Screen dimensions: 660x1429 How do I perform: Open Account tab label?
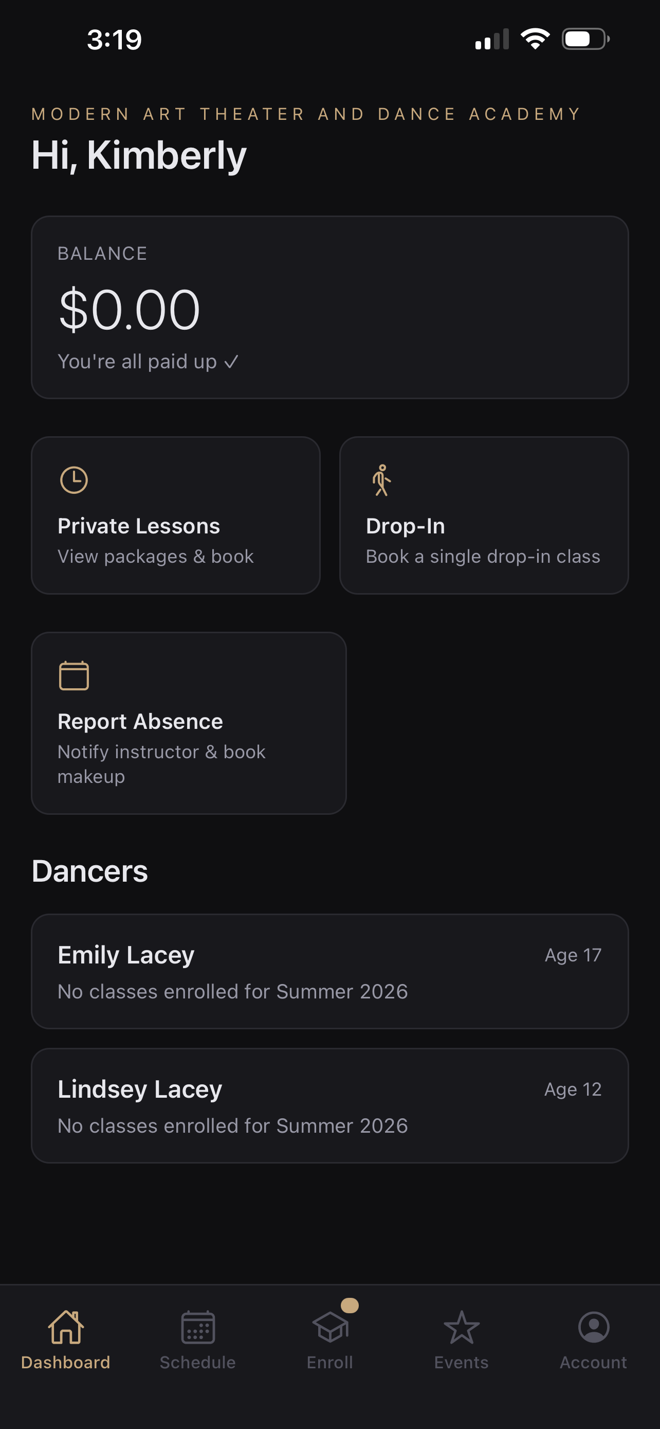(x=594, y=1363)
